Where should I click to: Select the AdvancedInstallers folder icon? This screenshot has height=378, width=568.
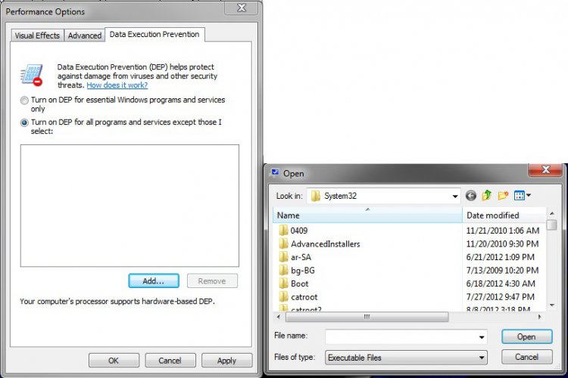point(283,243)
